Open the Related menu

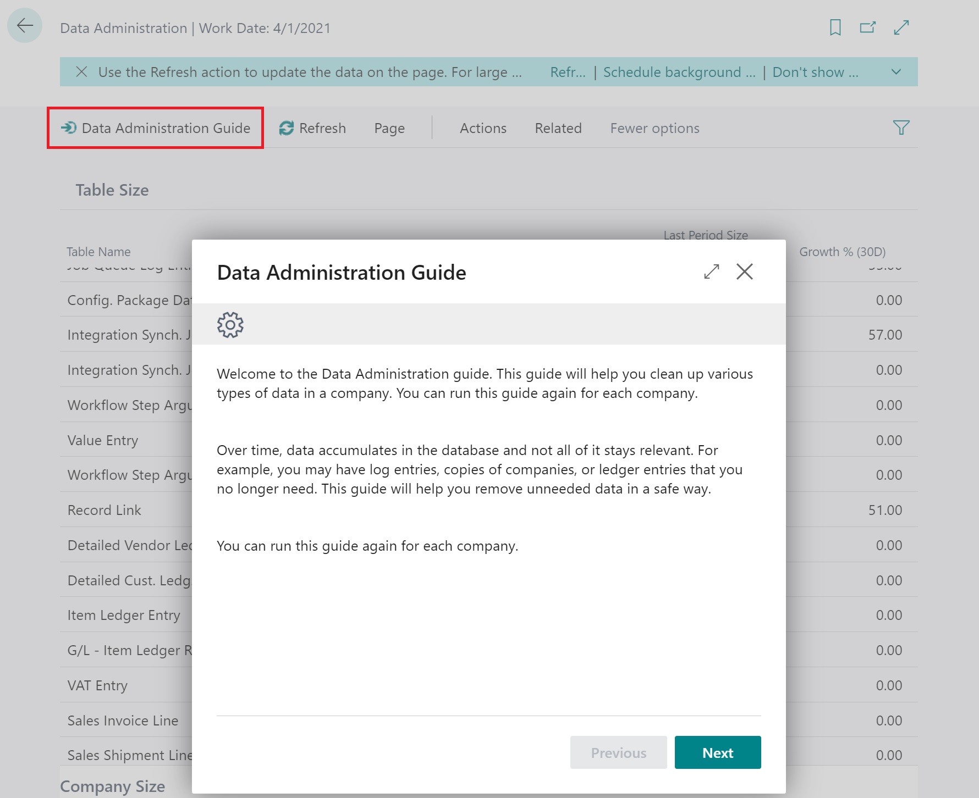coord(558,128)
